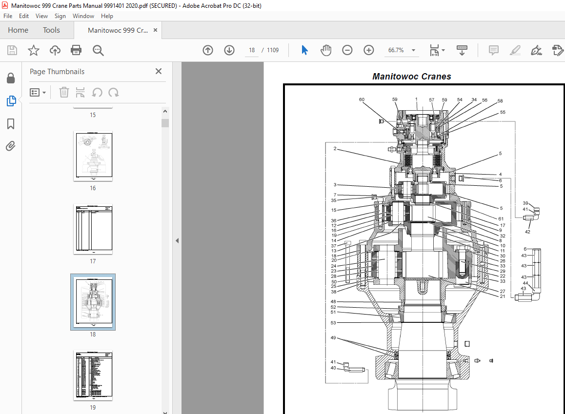This screenshot has height=414, width=565.
Task: Select the Highlight text pen icon
Action: pos(515,50)
